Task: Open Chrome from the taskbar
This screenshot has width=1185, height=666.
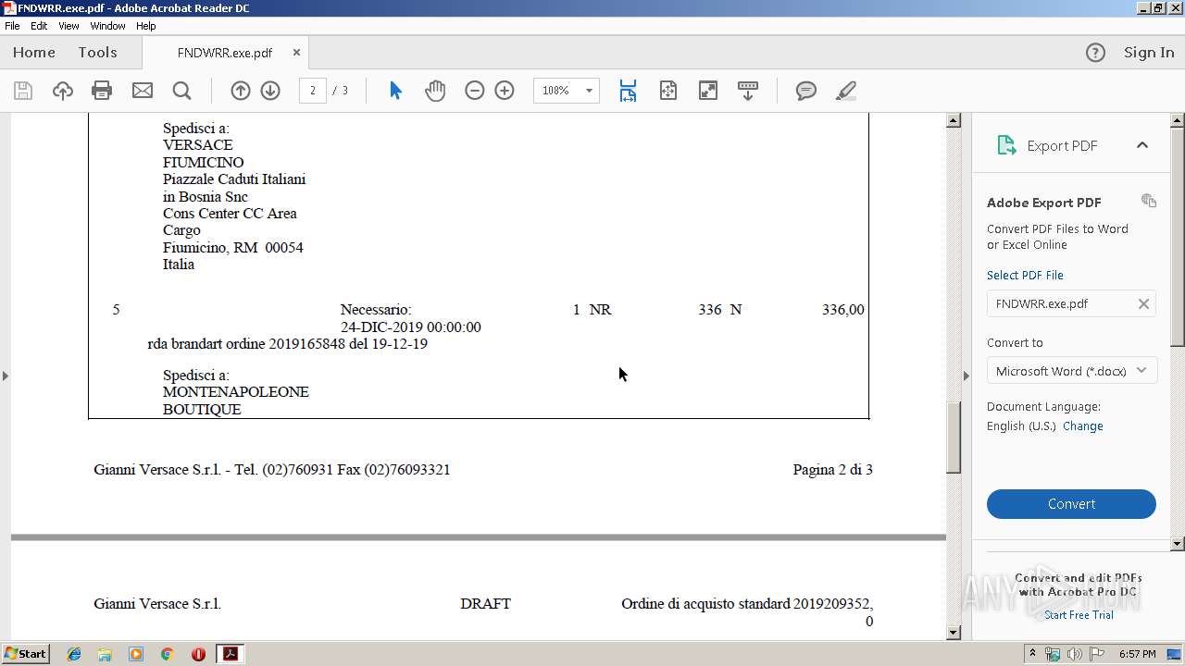Action: click(168, 654)
